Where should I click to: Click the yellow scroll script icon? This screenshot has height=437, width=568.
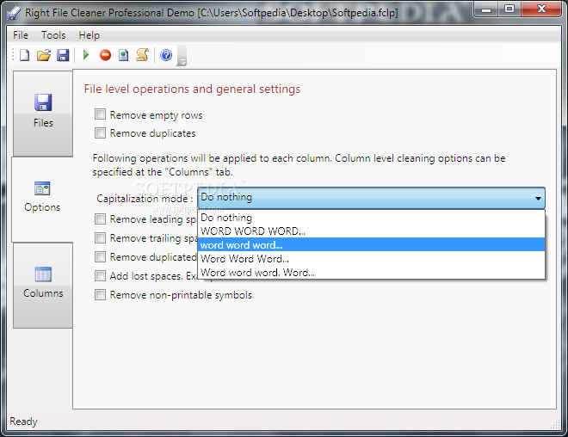pyautogui.click(x=142, y=55)
